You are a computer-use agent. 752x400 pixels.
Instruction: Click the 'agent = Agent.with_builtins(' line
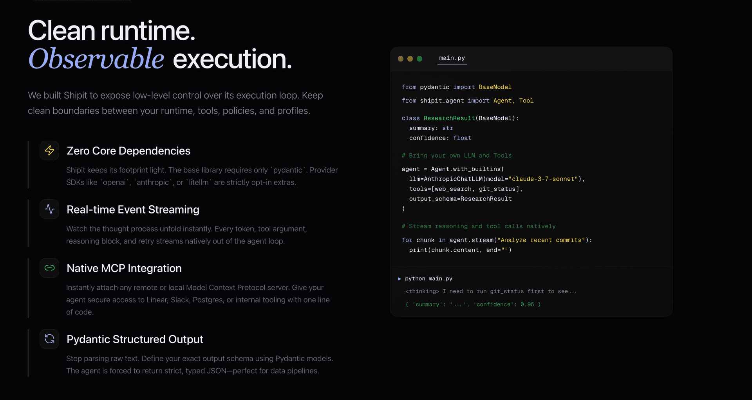pyautogui.click(x=453, y=169)
